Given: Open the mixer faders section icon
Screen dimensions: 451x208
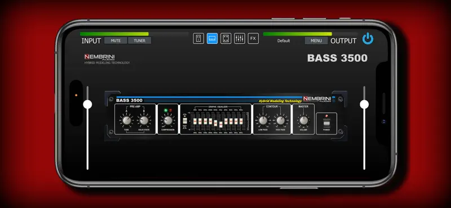Looking at the screenshot, I should [x=239, y=38].
